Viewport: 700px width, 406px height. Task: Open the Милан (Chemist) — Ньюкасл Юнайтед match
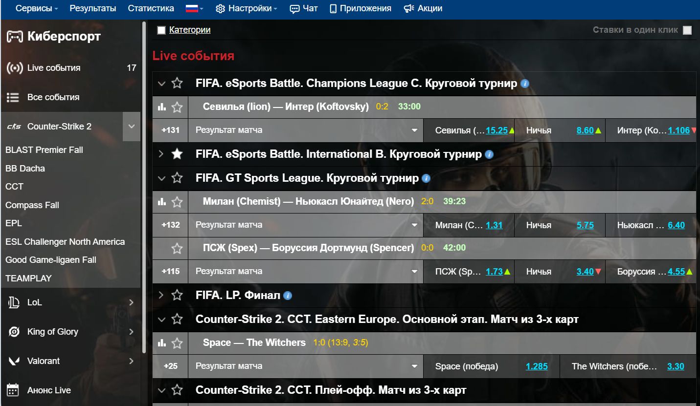(x=308, y=201)
